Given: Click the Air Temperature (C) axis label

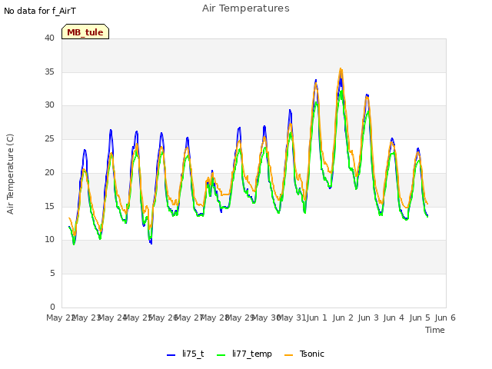Looking at the screenshot, I should 10,174.
